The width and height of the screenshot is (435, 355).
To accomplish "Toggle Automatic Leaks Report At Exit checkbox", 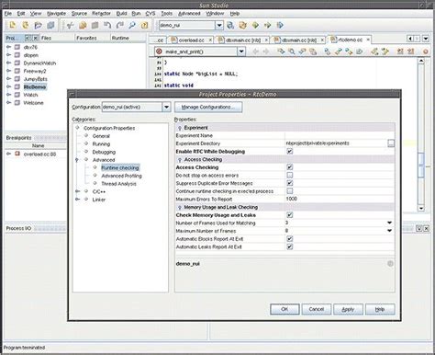I will pos(290,246).
